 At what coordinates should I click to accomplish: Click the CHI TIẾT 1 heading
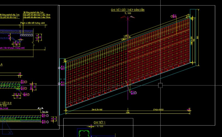point(99,123)
